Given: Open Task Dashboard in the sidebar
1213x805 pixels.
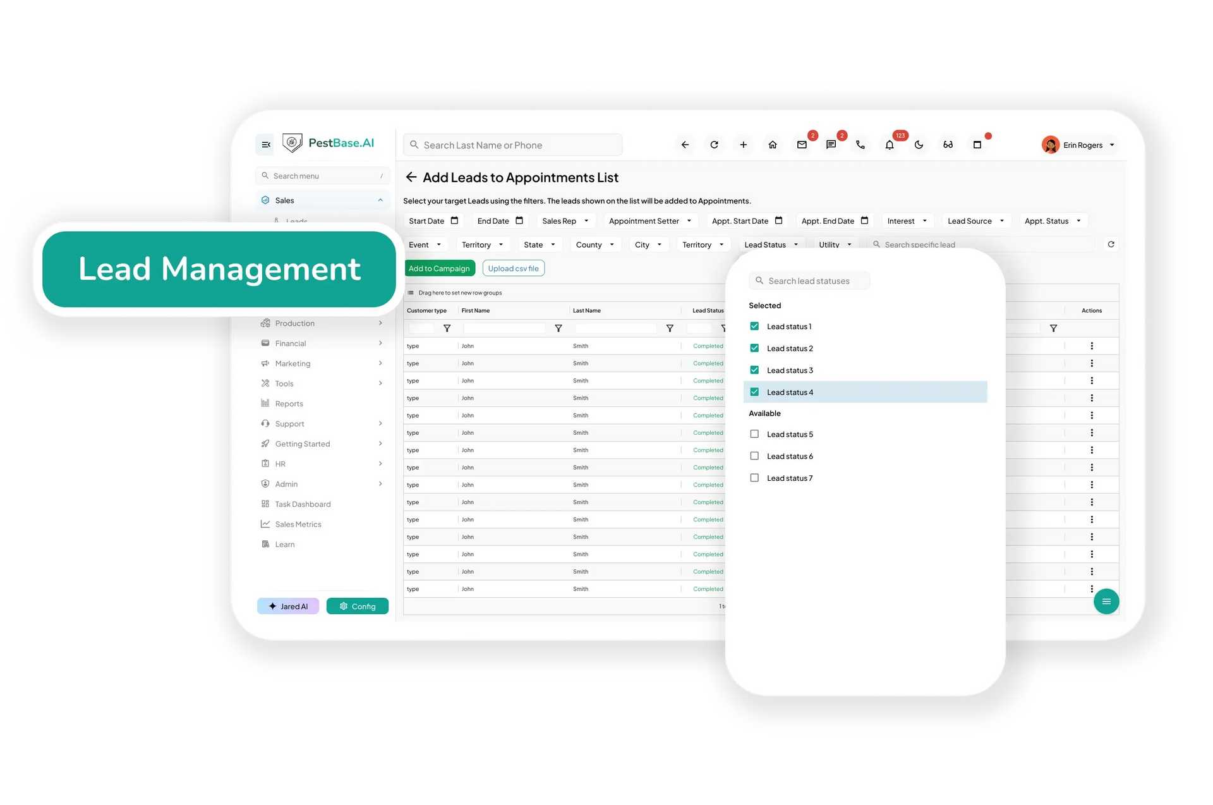Looking at the screenshot, I should [x=322, y=504].
